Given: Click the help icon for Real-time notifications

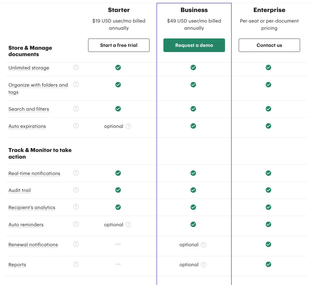Looking at the screenshot, I should point(76,173).
